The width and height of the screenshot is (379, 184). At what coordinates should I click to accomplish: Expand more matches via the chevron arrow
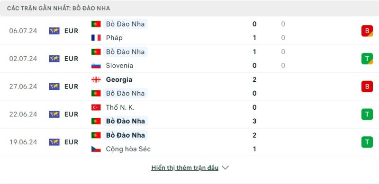point(225,167)
